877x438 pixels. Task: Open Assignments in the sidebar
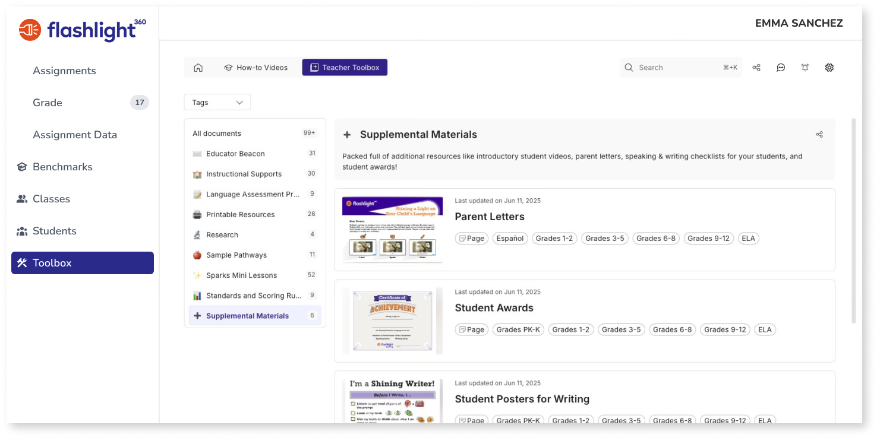[x=64, y=71]
